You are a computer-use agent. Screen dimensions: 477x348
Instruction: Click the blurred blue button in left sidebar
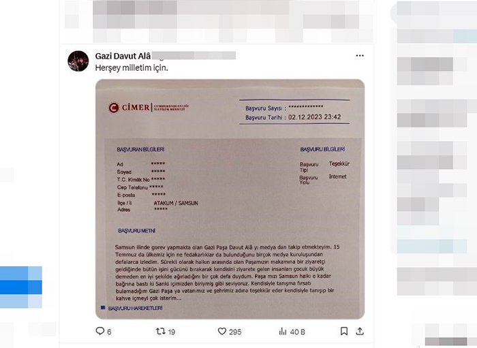pyautogui.click(x=21, y=287)
